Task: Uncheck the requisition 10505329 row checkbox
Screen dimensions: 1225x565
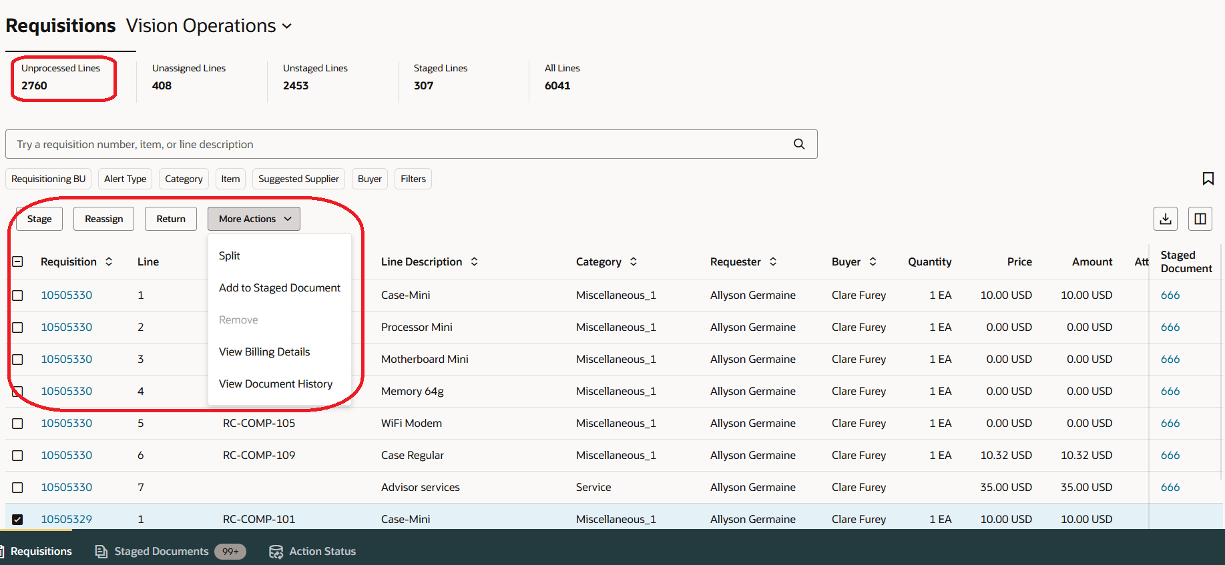Action: pos(18,520)
